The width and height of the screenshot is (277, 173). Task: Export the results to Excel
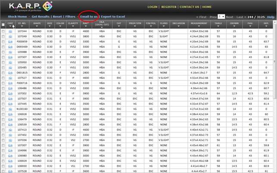tap(115, 16)
